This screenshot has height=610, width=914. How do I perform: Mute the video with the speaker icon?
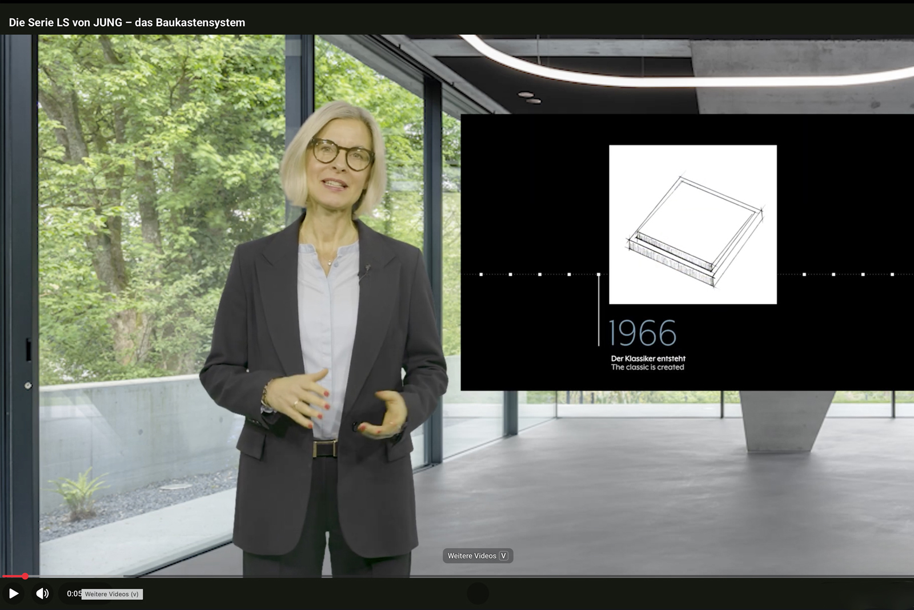click(43, 593)
